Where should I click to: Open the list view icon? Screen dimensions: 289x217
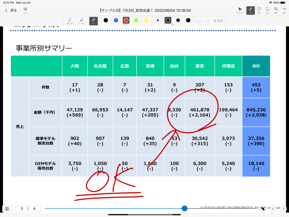click(x=25, y=10)
